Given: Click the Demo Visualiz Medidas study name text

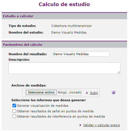Looking at the screenshot, I should [x=69, y=32].
